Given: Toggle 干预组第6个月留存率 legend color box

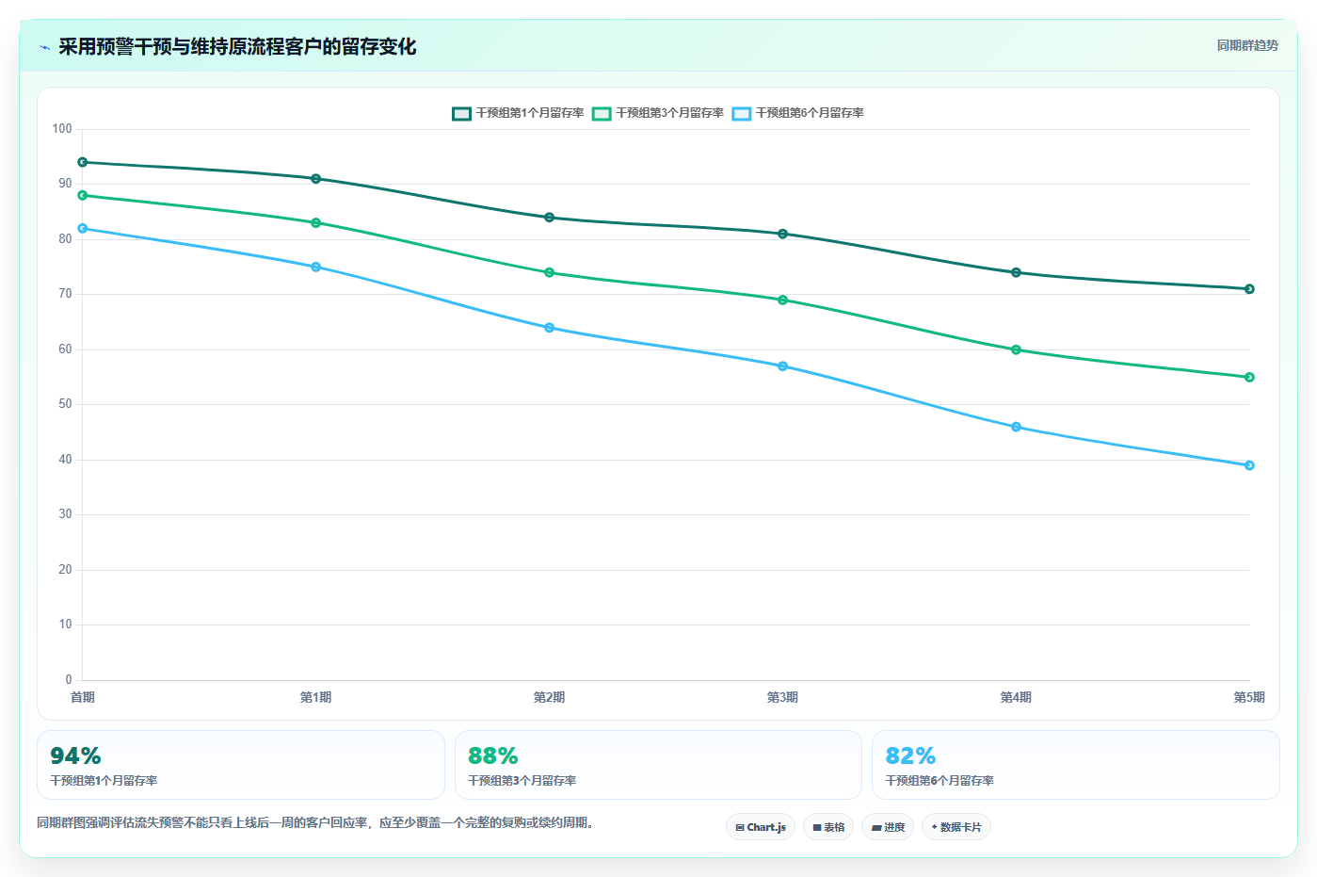Looking at the screenshot, I should (742, 114).
